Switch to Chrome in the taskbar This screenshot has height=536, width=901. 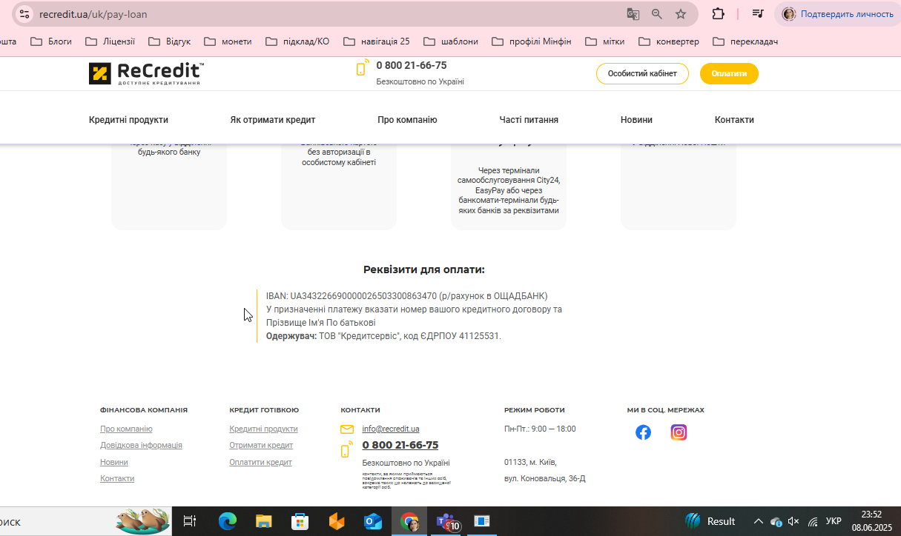click(x=409, y=521)
